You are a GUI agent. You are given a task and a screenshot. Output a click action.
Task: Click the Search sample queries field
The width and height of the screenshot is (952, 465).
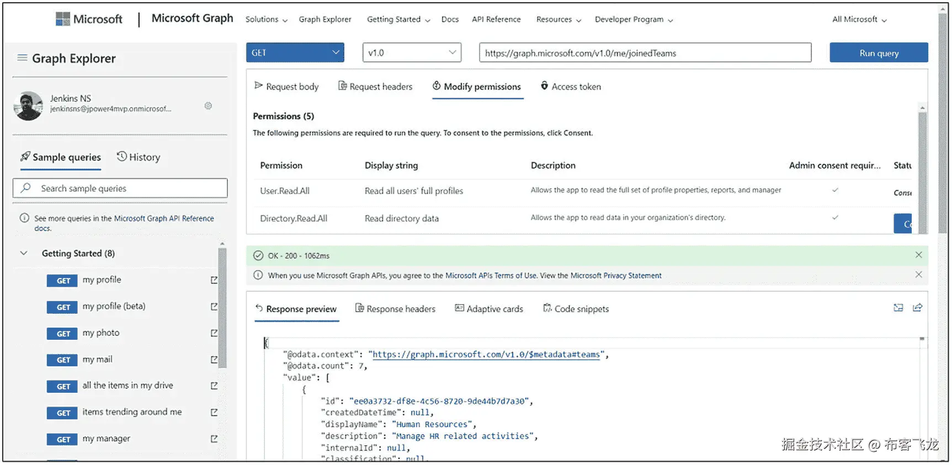(x=120, y=188)
